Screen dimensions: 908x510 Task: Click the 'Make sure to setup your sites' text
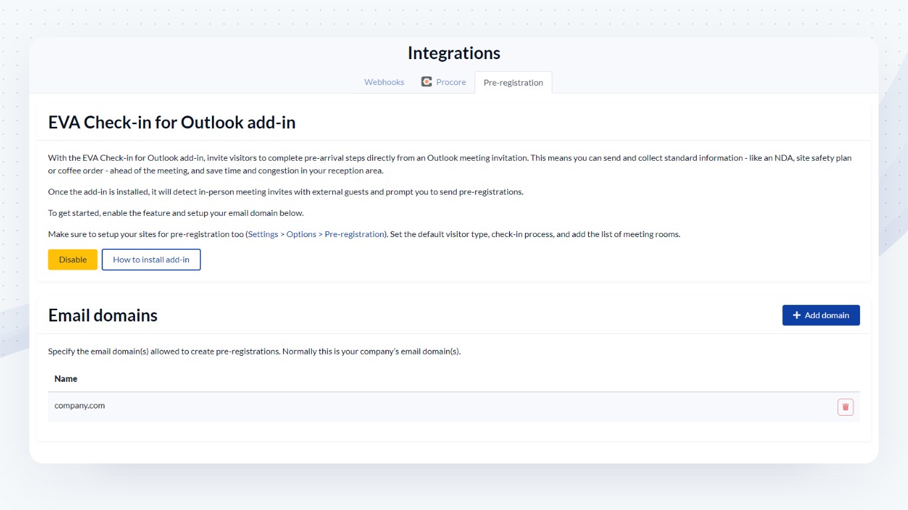[146, 234]
